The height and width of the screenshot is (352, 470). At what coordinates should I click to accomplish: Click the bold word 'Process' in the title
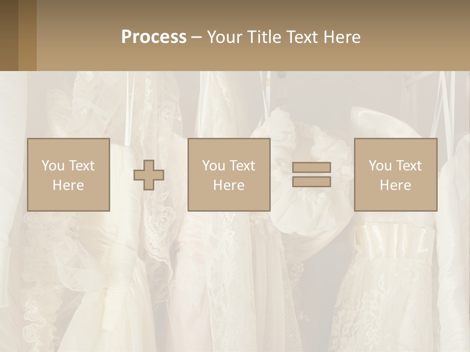(x=154, y=37)
